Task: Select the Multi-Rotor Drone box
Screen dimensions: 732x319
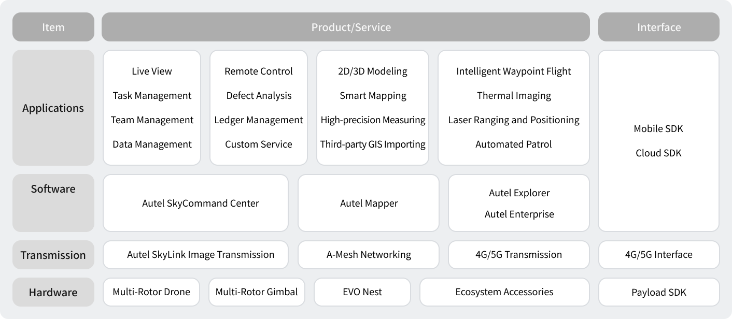Action: [x=151, y=292]
